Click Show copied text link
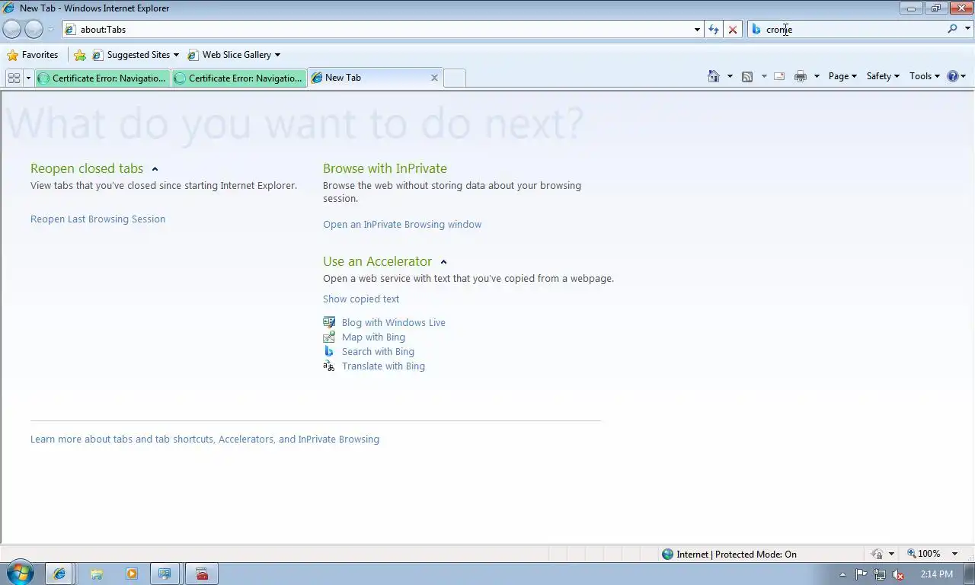 [x=361, y=299]
